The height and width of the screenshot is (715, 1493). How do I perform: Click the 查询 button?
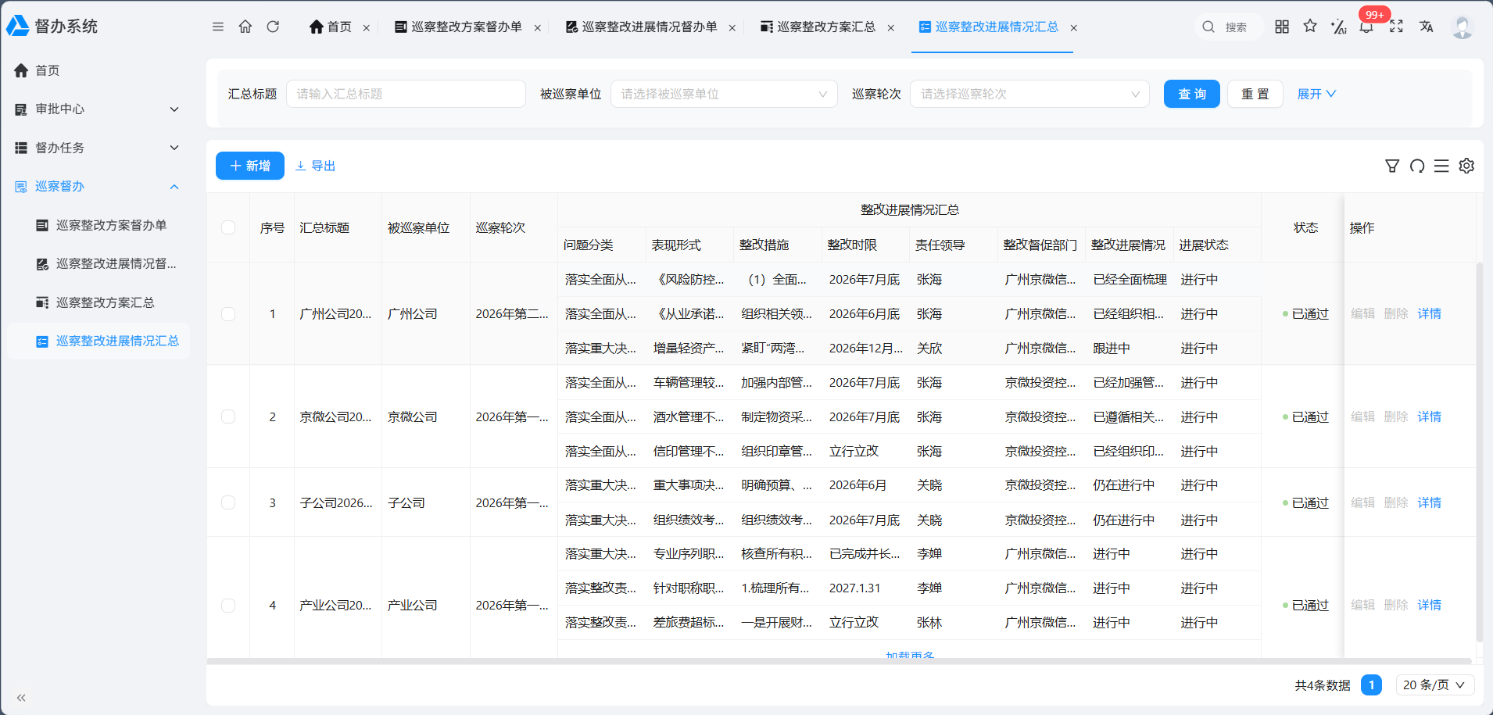coord(1191,94)
